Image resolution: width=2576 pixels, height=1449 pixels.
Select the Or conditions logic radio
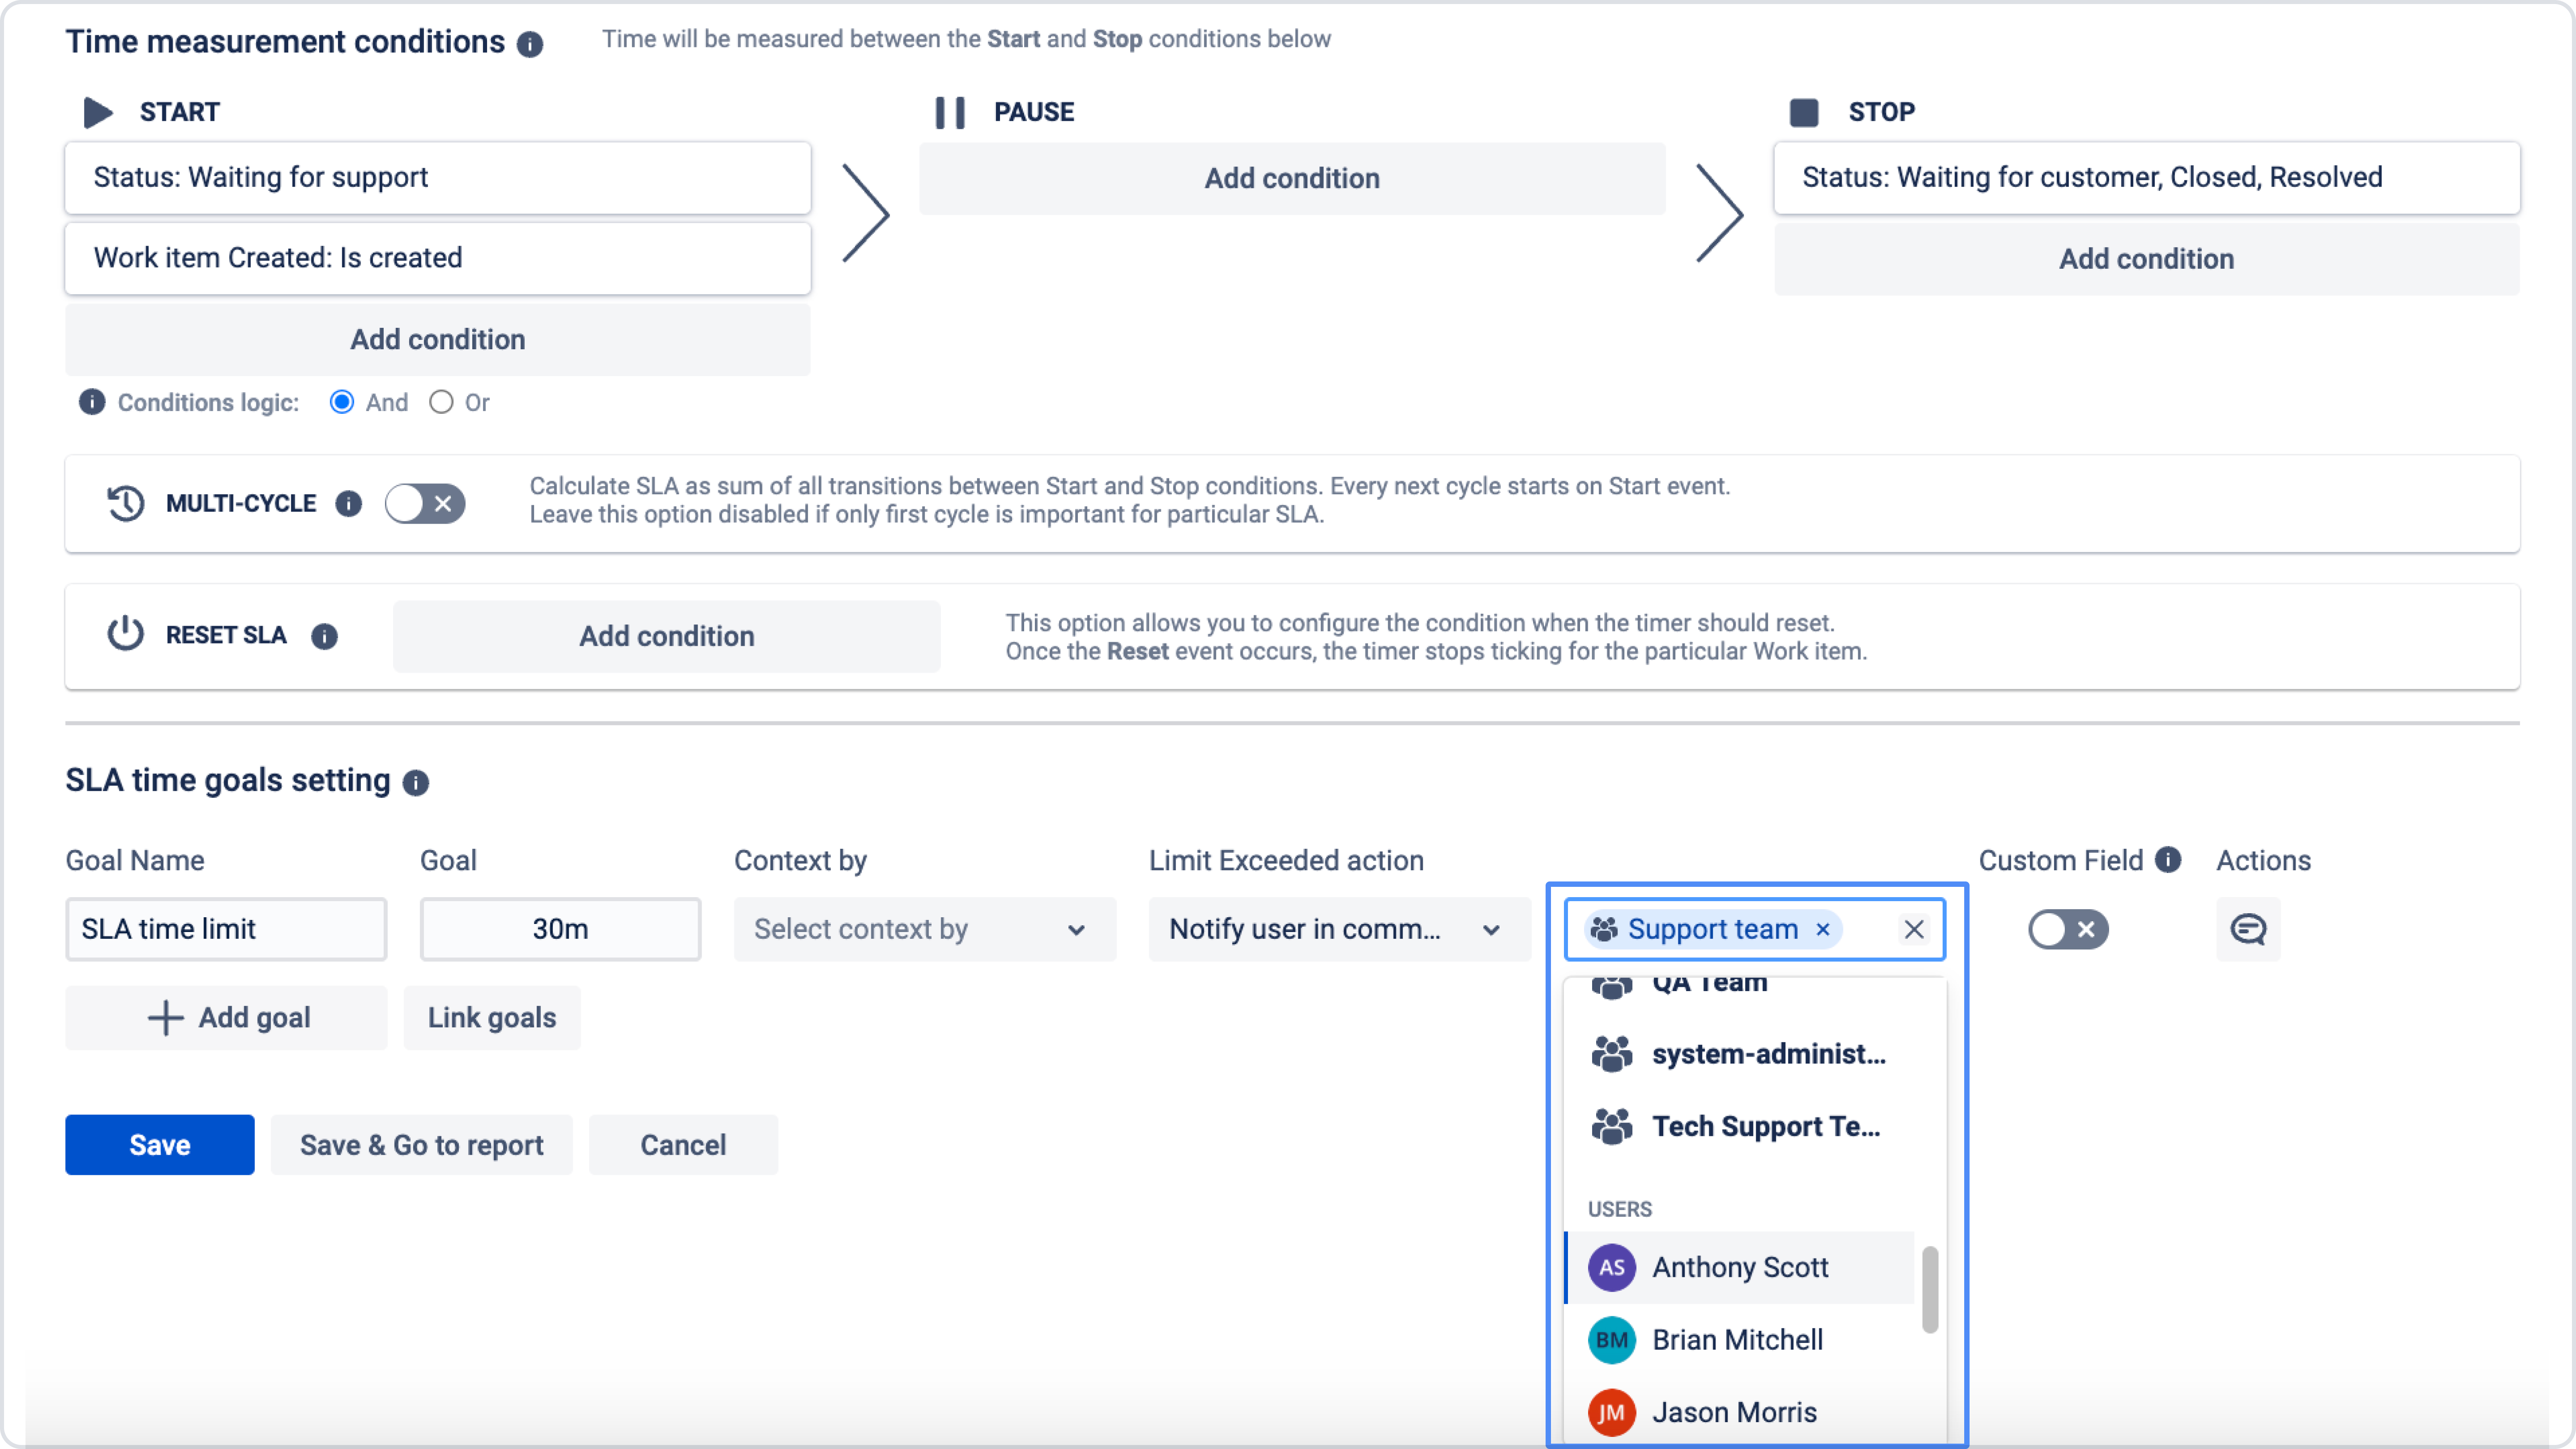pyautogui.click(x=441, y=402)
